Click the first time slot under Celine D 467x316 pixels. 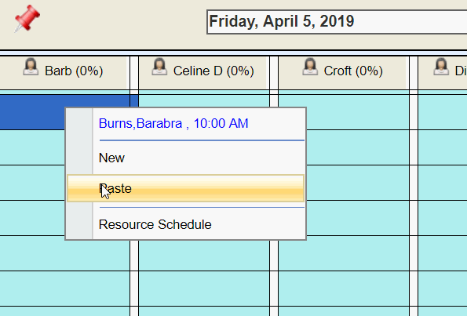(x=204, y=100)
